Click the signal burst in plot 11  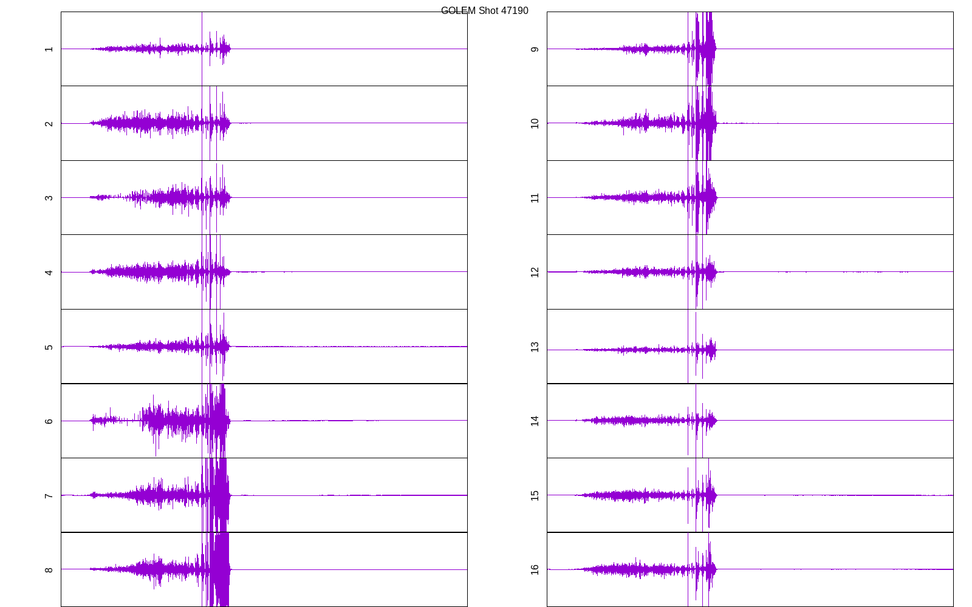705,197
